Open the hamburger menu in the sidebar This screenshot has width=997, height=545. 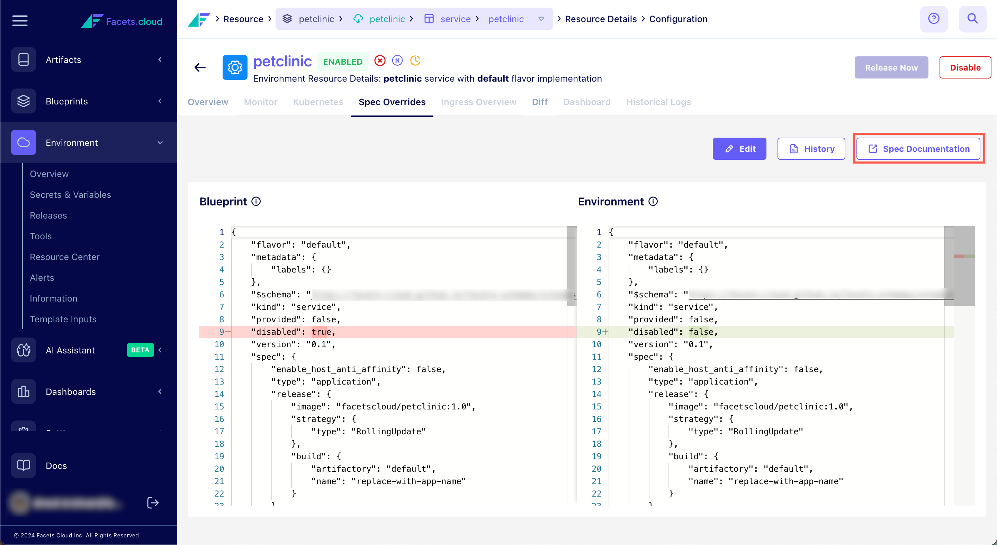20,21
